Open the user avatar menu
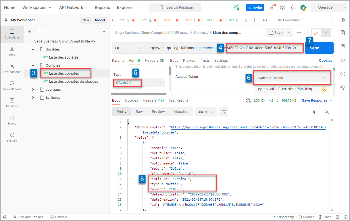 click(303, 7)
